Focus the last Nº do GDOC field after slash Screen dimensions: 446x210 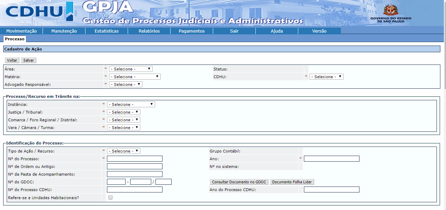(164, 182)
